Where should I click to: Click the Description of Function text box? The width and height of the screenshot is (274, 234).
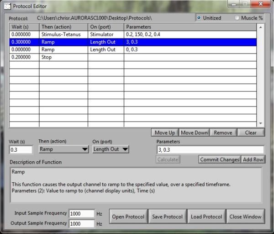click(136, 185)
